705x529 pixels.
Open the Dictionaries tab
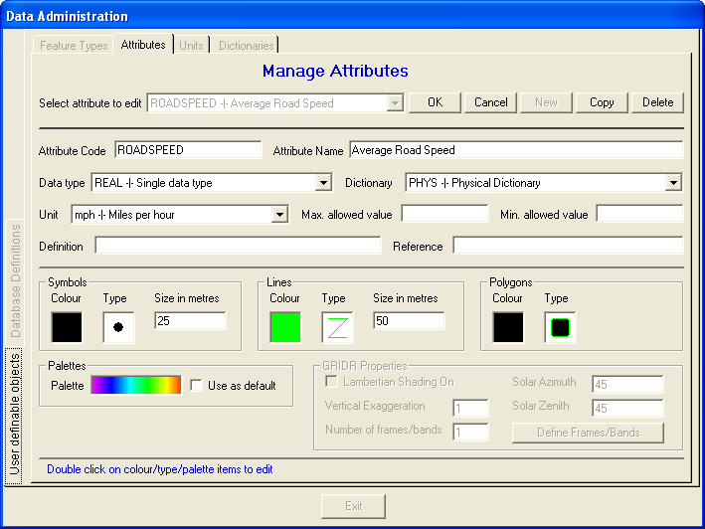[x=247, y=46]
